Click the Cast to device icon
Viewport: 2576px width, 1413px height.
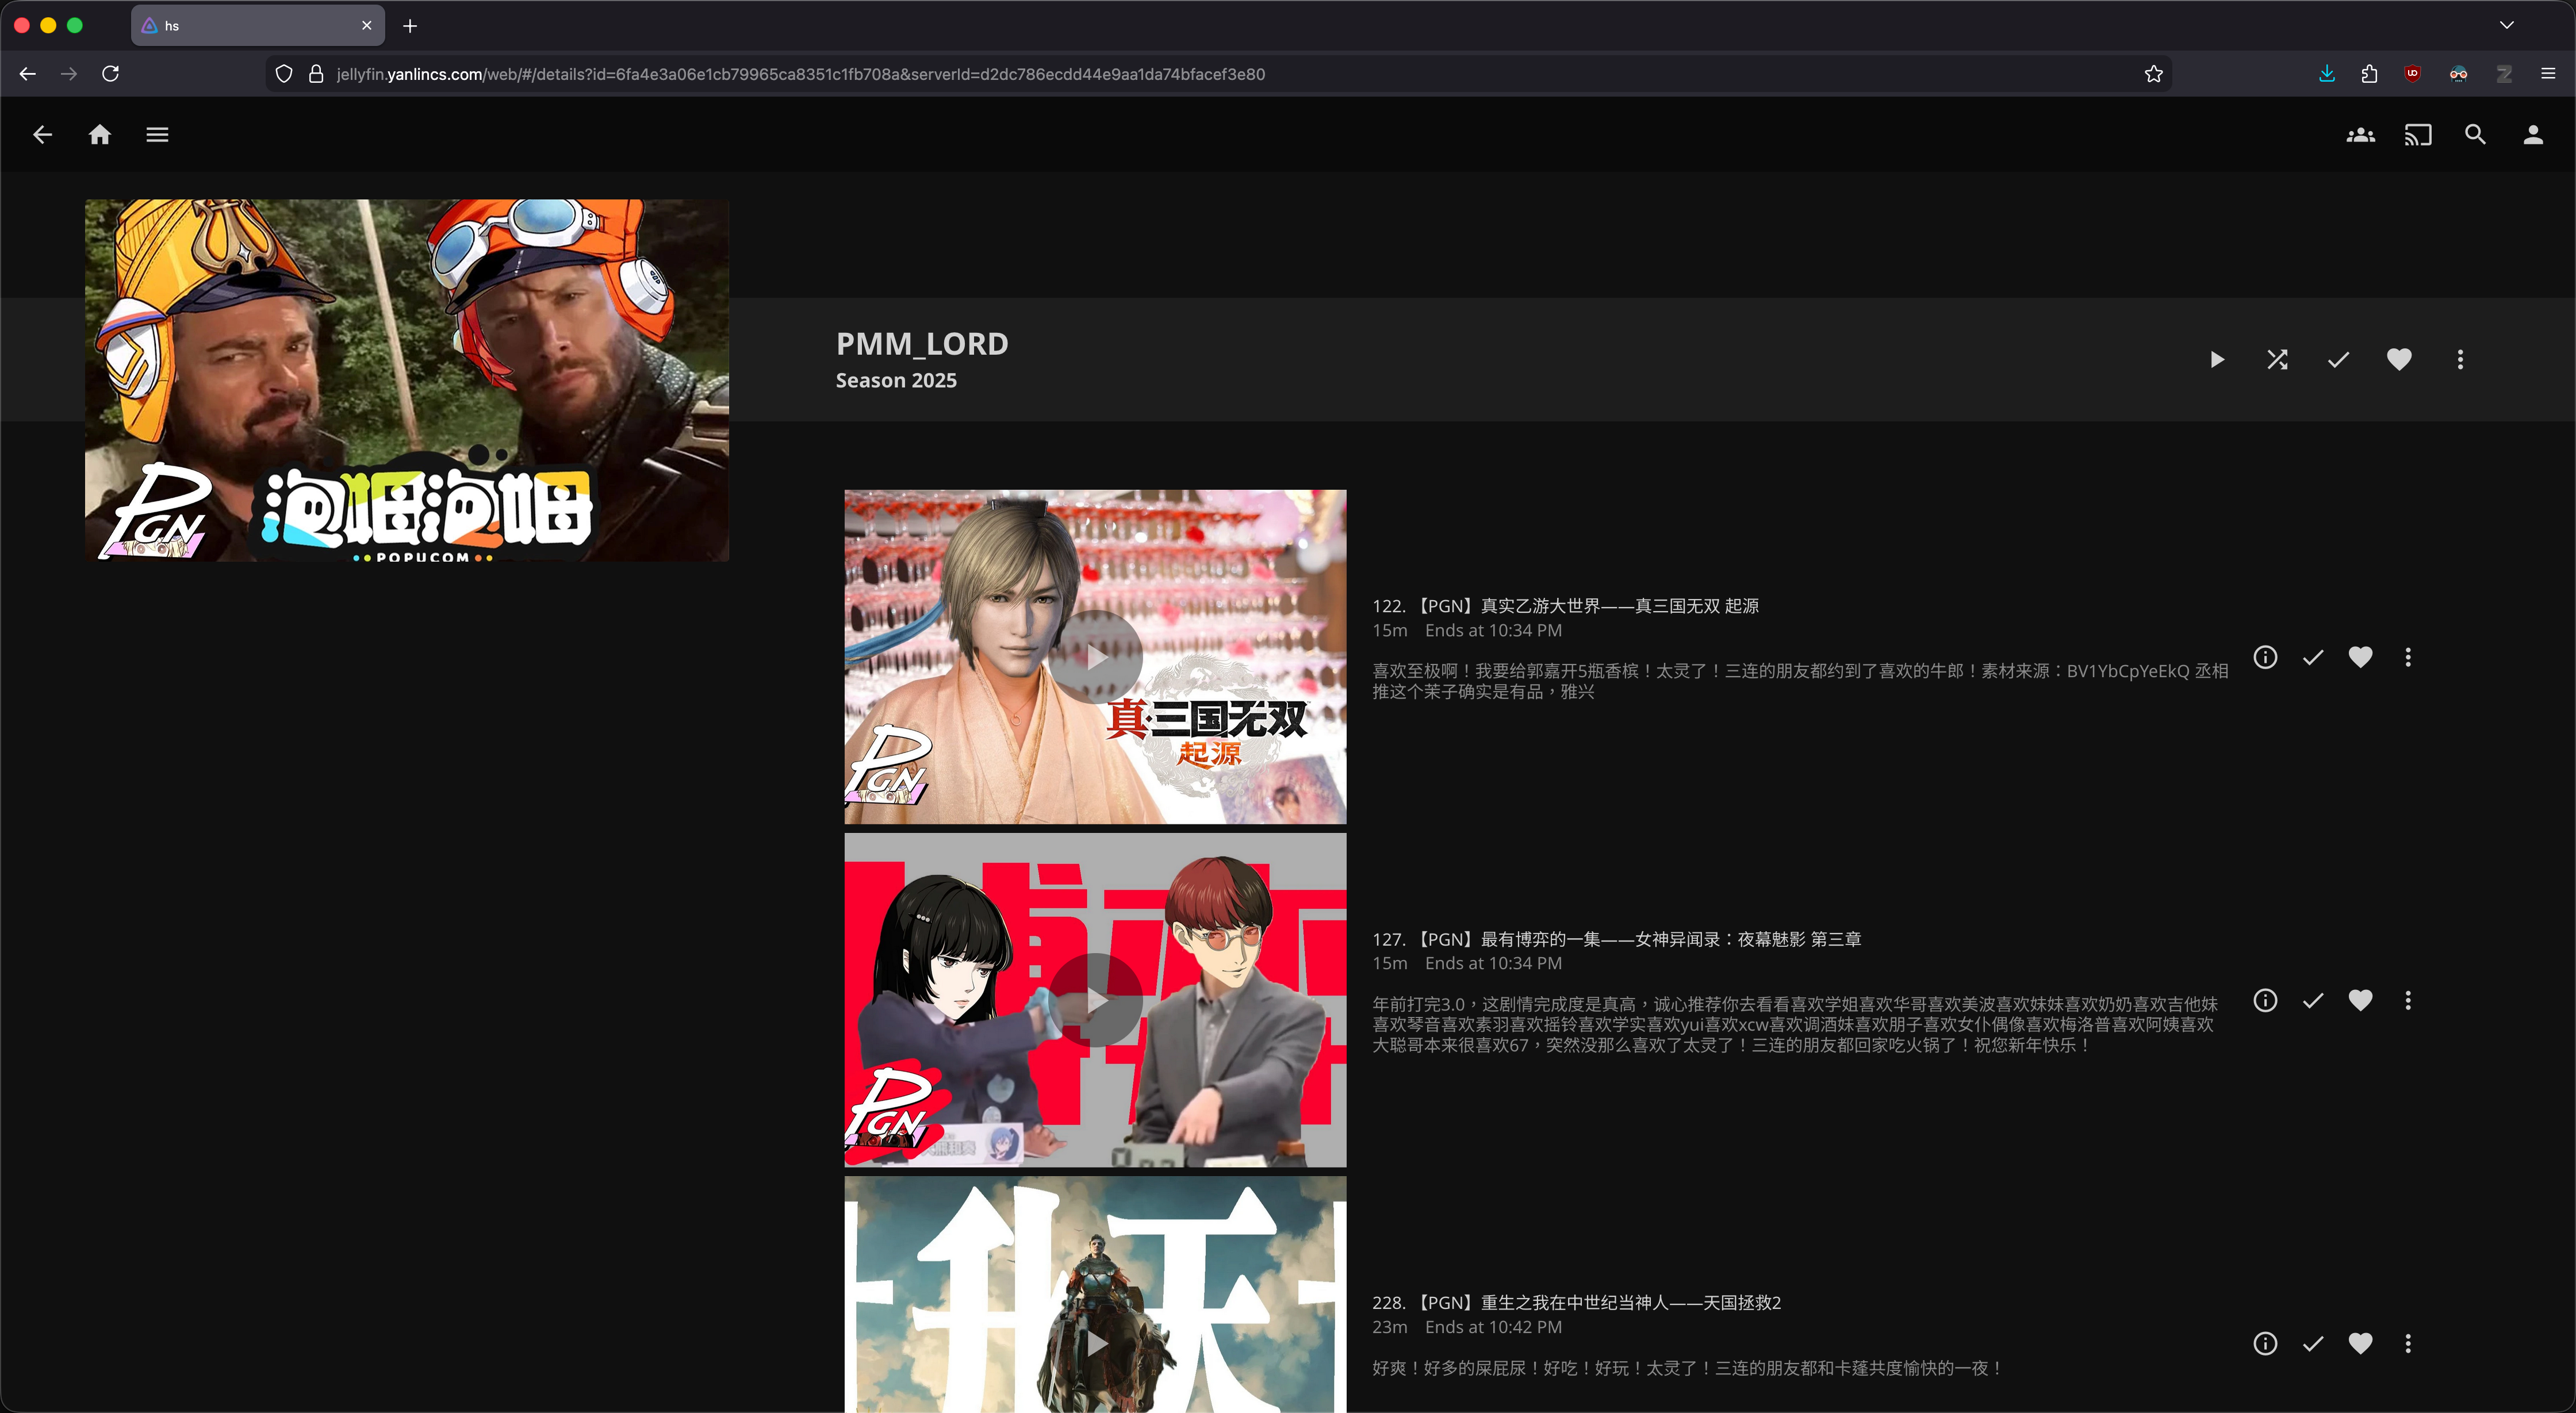[x=2418, y=135]
